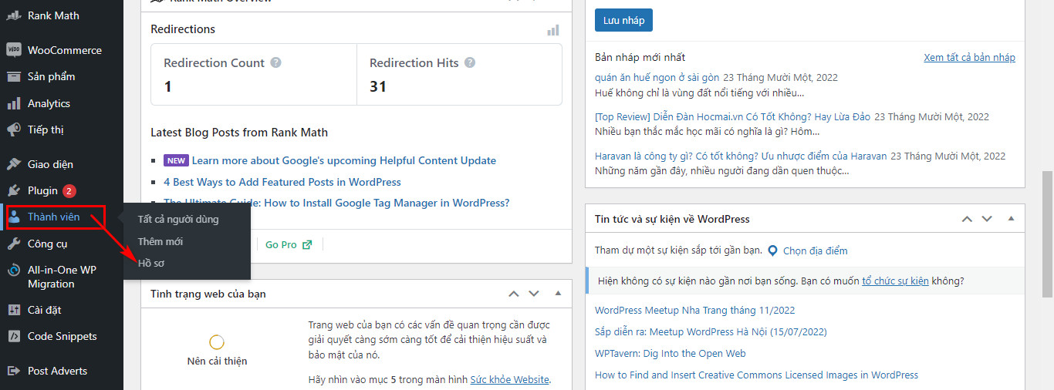This screenshot has width=1054, height=390.
Task: Click the Chọn địa điểm link
Action: coord(815,250)
